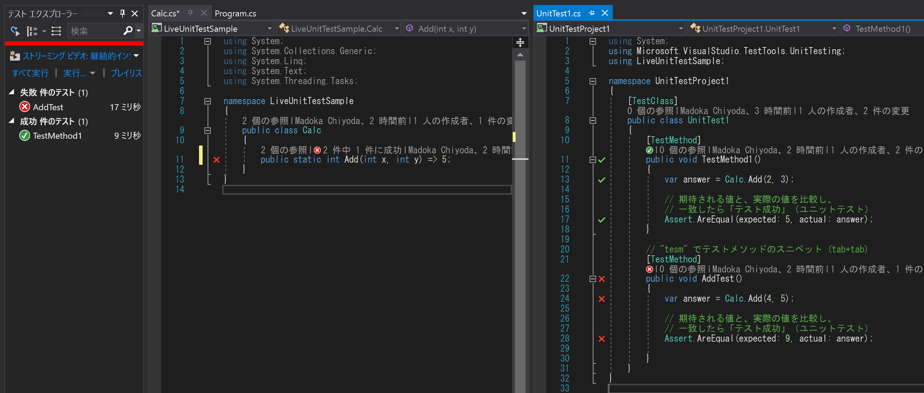Click the red X marker on UnitTest1 line 24

602,299
